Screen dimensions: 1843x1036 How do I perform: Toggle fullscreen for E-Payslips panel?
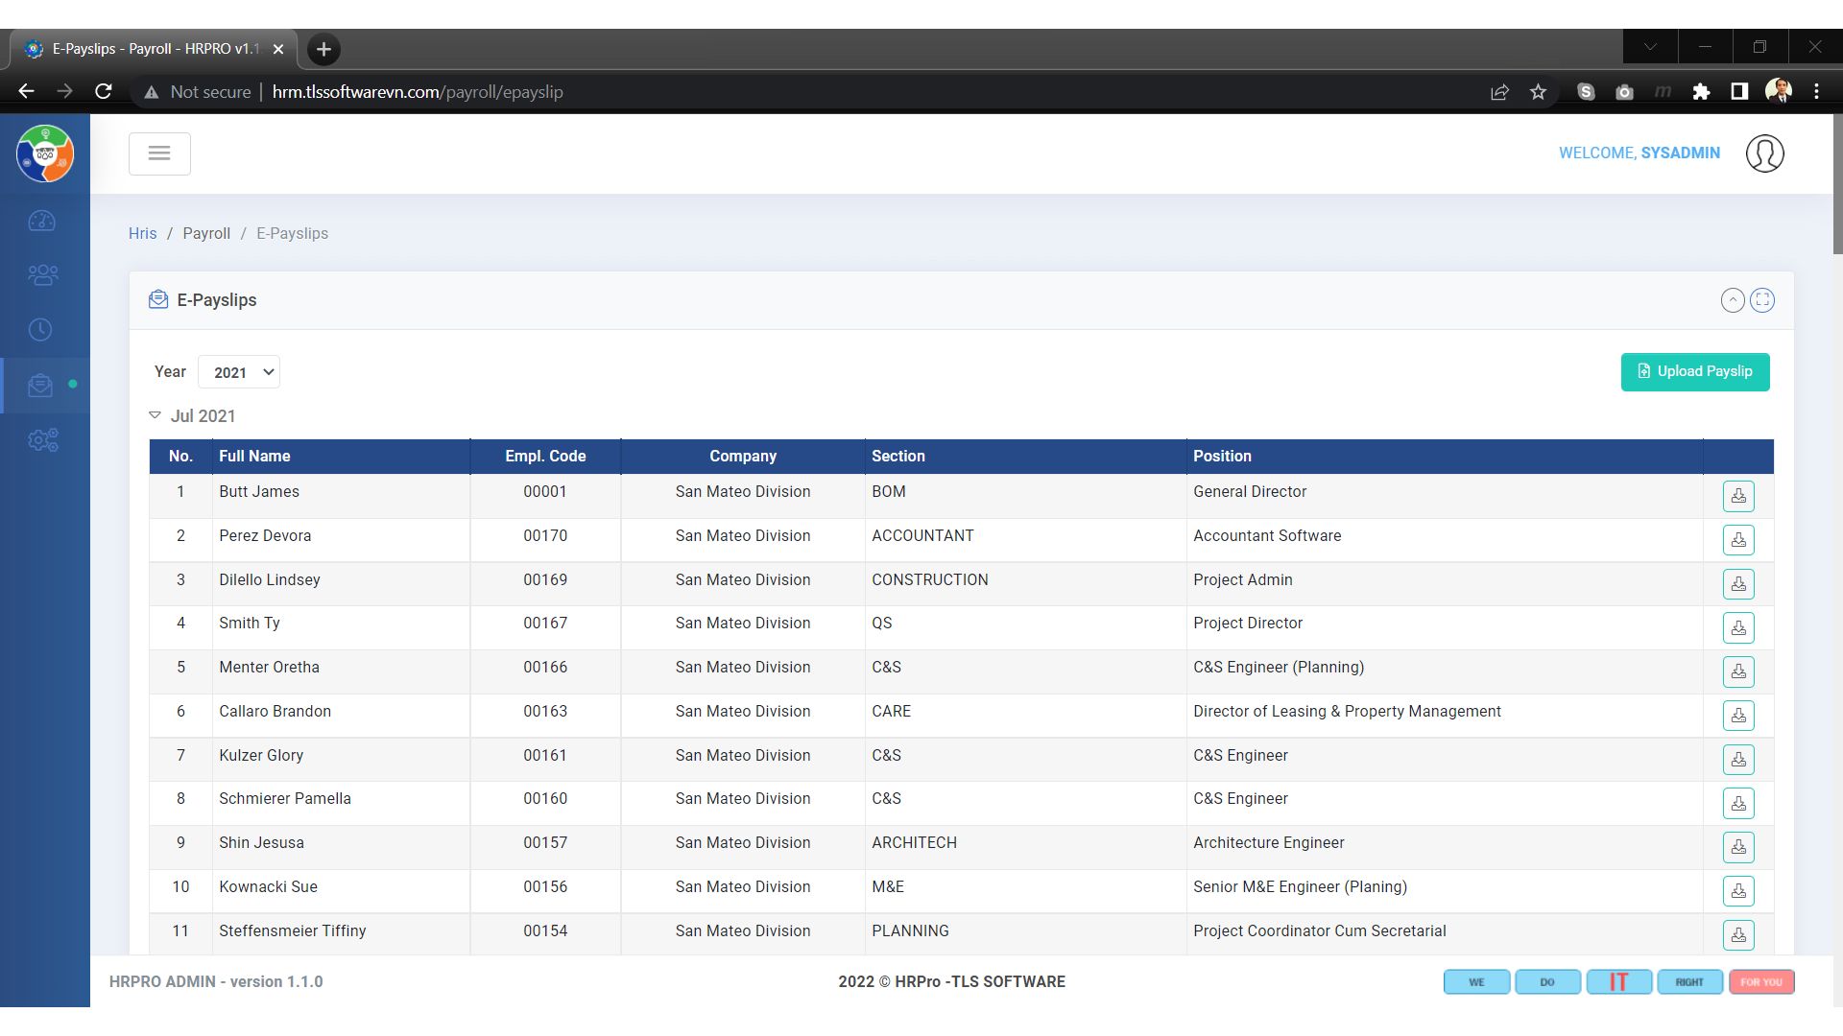[x=1762, y=300]
